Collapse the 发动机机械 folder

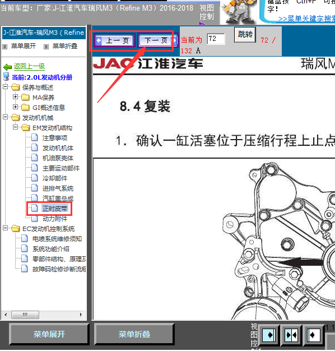click(5, 117)
